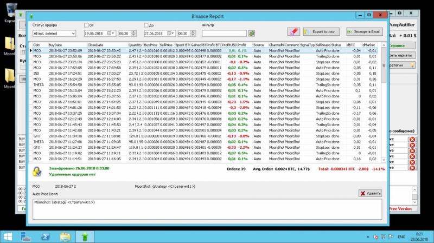Image resolution: width=434 pixels, height=243 pixels.
Task: Click the green 'Справка' button in background window
Action: (x=402, y=45)
